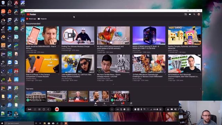This screenshot has height=125, width=222.
Task: Open options menu for XTREME Gaming PC video
Action: (165, 46)
